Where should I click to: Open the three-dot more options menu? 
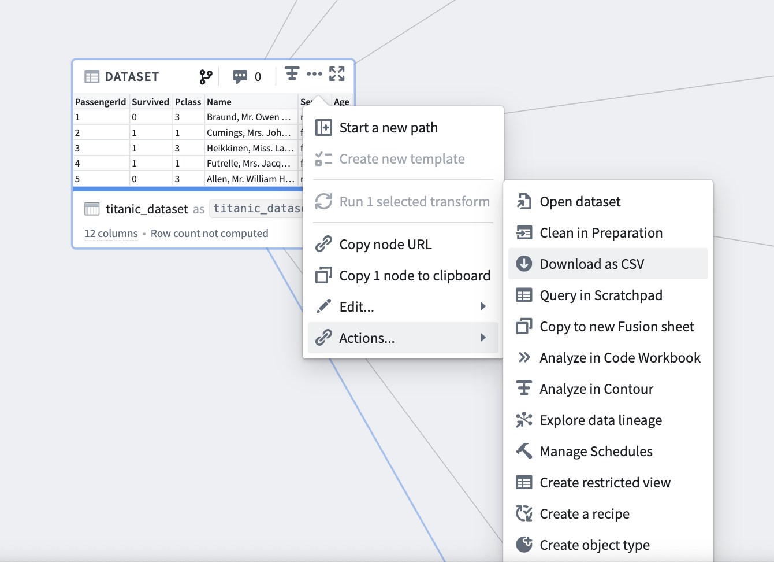(x=314, y=73)
